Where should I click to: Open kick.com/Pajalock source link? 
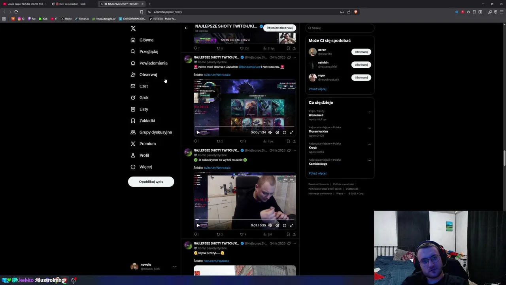[x=216, y=261]
